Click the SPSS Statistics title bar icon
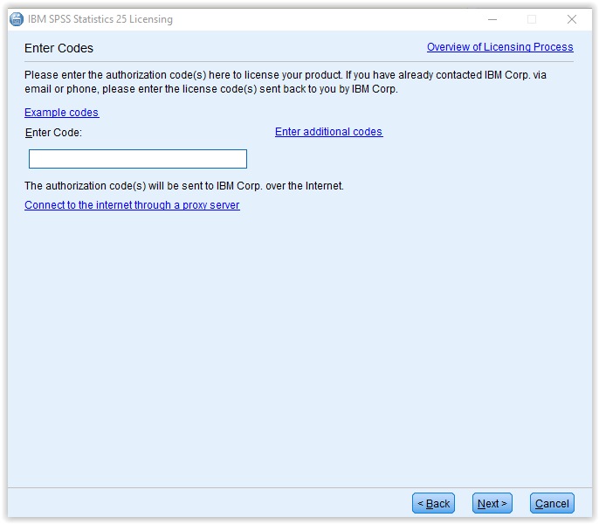The width and height of the screenshot is (599, 524). [17, 19]
